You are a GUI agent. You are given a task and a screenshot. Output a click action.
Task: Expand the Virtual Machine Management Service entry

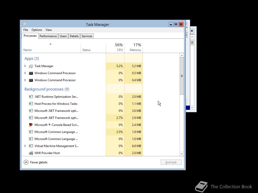point(25,146)
